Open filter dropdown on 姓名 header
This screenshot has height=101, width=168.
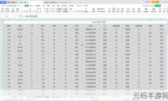pyautogui.click(x=48, y=26)
